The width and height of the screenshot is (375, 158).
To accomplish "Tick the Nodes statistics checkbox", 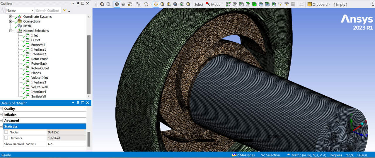I will pos(6,132).
